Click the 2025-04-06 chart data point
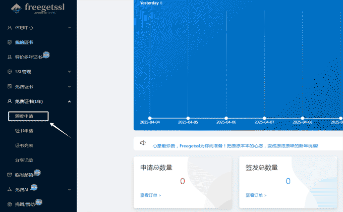This screenshot has width=343, height=212. (226, 118)
